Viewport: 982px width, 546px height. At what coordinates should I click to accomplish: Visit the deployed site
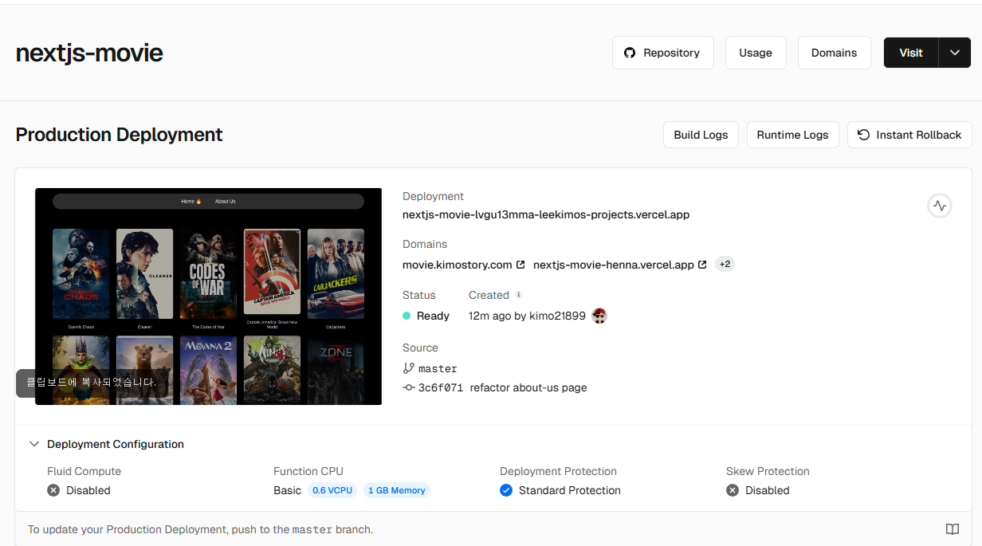tap(911, 53)
